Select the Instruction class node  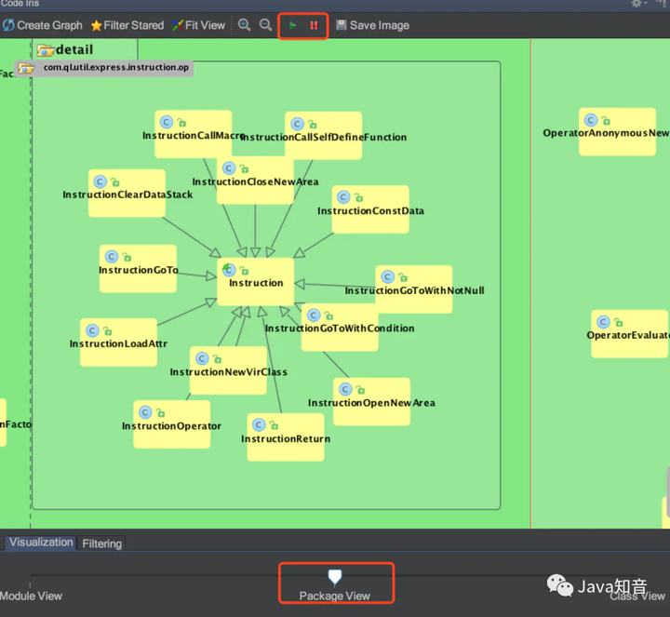(256, 282)
